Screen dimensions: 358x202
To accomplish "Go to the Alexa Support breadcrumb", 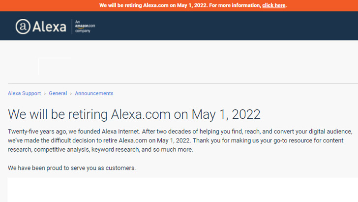I will tap(24, 93).
